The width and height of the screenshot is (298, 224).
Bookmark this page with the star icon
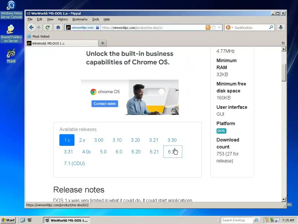[214, 28]
